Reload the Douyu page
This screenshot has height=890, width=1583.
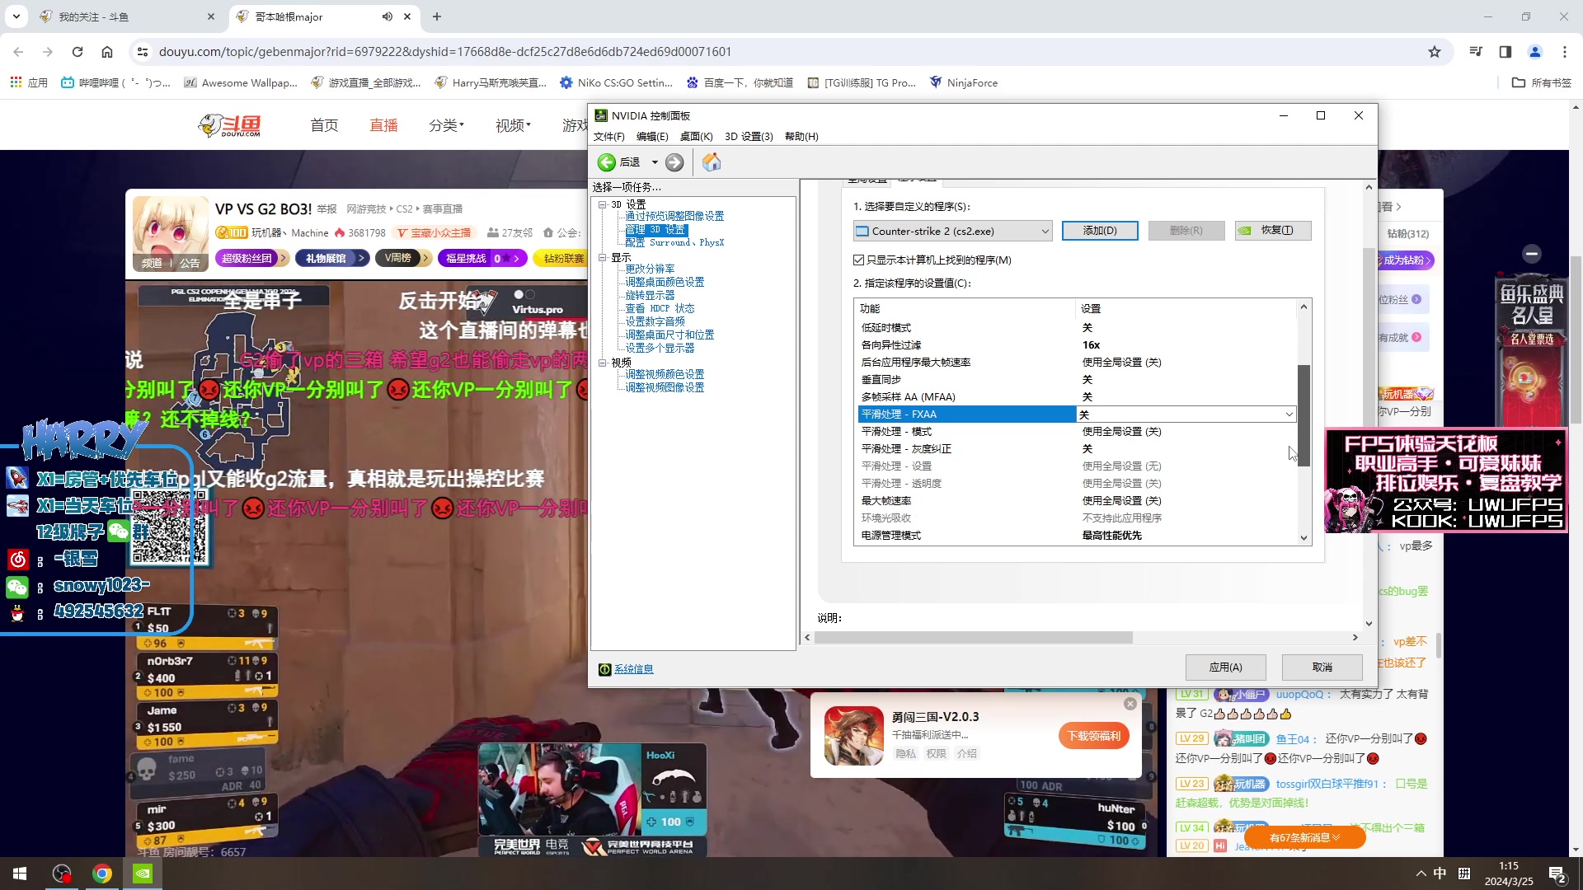point(78,52)
